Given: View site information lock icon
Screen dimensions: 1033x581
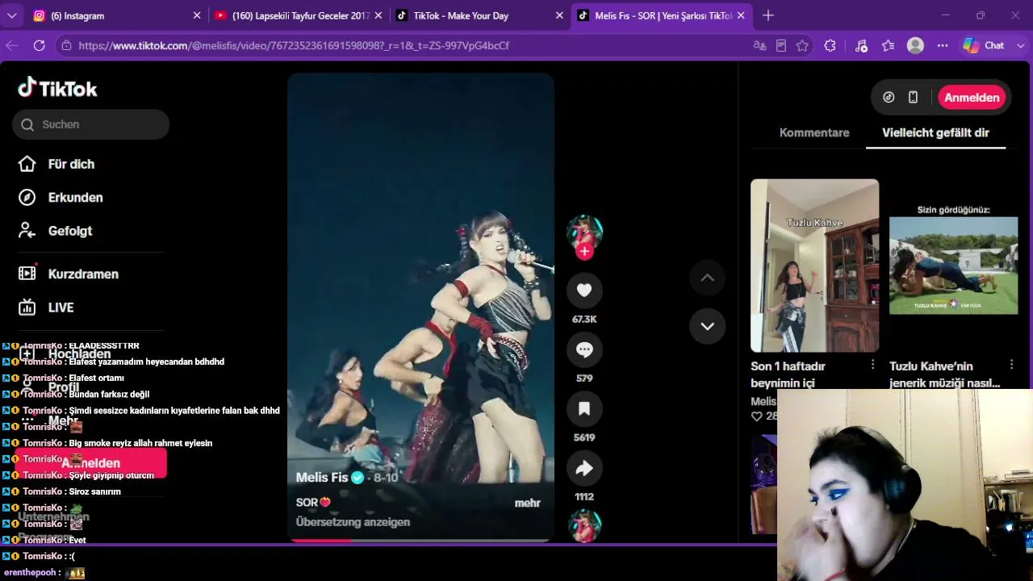Looking at the screenshot, I should (x=66, y=46).
